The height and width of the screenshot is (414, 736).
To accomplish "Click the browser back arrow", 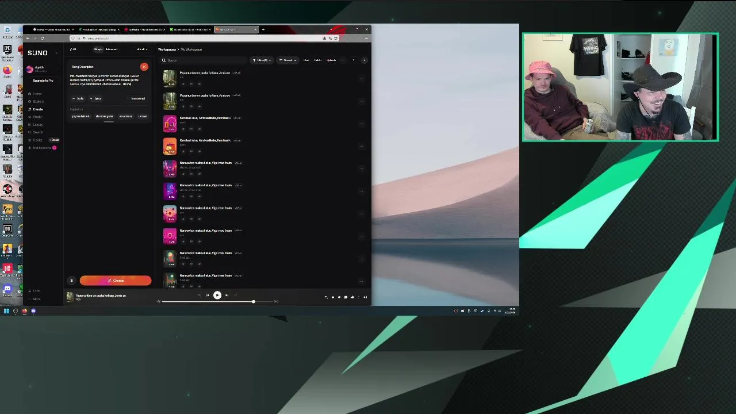I will [28, 38].
